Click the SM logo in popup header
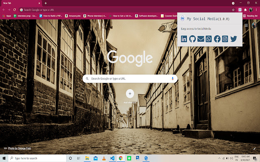Screen dimensions: 260x162 182,18
